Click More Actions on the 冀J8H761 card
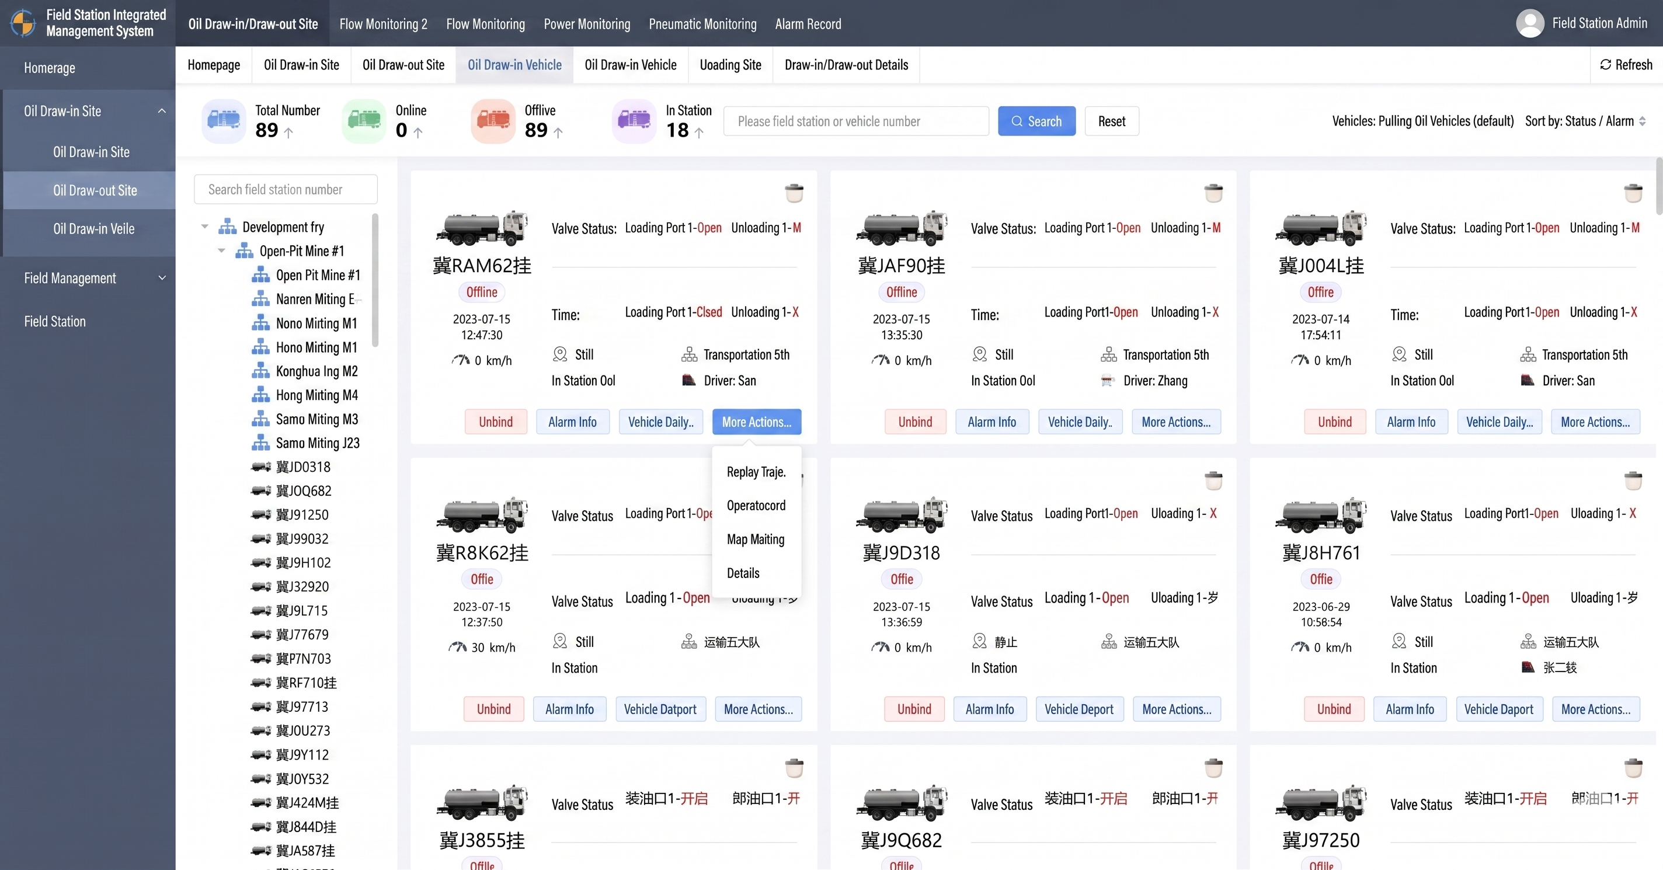Image resolution: width=1663 pixels, height=870 pixels. pos(1596,709)
